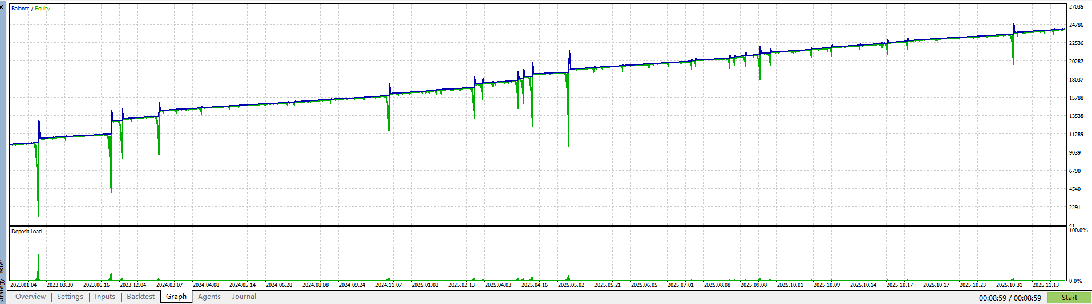
Task: Switch to the Overview tab
Action: point(30,297)
